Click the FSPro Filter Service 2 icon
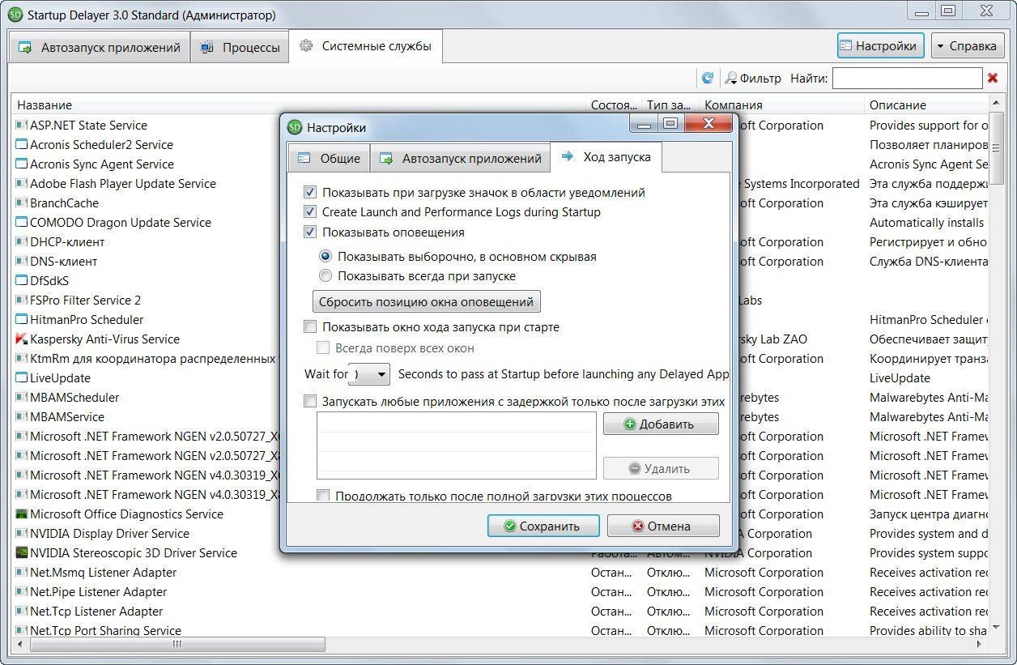1017x665 pixels. 22,301
